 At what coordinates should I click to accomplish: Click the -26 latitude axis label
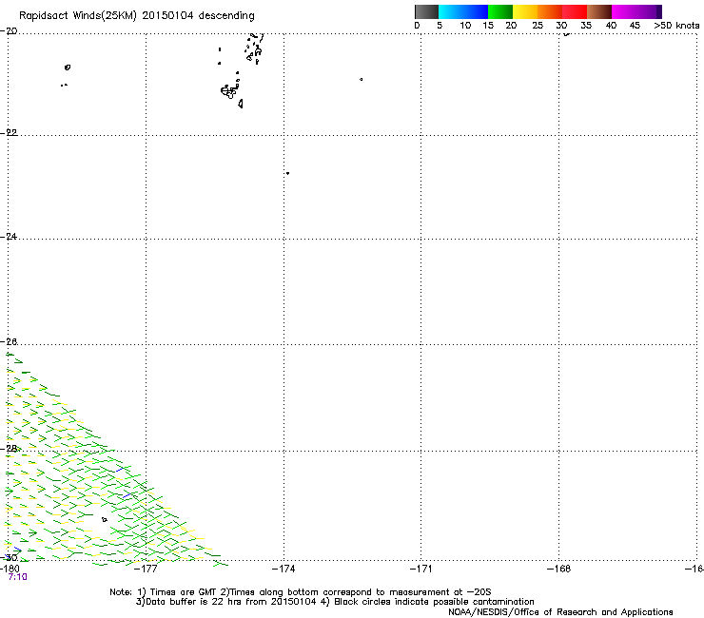tap(9, 341)
